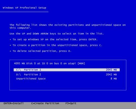The image size is (136, 109).
Task: Click the 'press C' create partition instruction
Action: (x=56, y=45)
